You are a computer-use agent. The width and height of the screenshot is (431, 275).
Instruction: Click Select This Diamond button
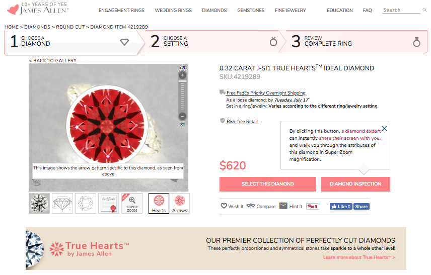[268, 184]
